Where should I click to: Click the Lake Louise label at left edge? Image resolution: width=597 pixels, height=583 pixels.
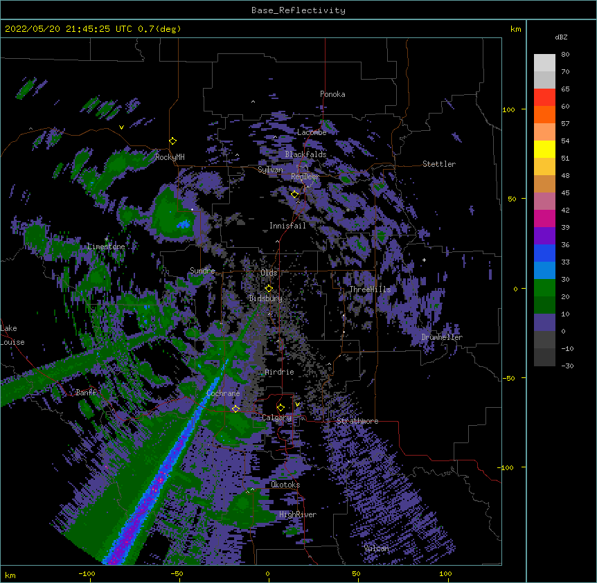click(x=12, y=335)
